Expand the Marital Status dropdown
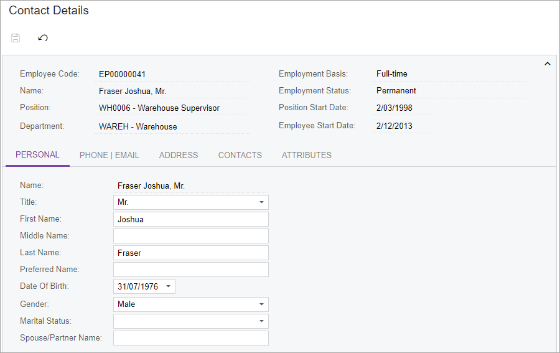The width and height of the screenshot is (560, 353). coord(261,321)
